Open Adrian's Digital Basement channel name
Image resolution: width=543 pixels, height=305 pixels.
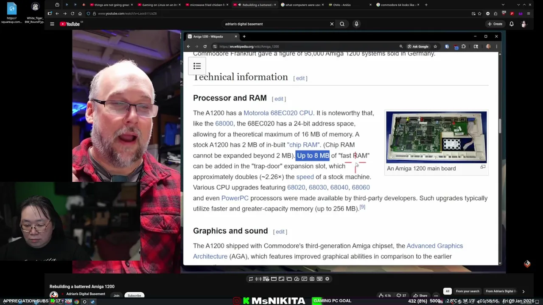(85, 294)
